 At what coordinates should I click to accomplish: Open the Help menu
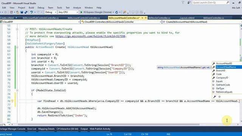[x=99, y=8]
